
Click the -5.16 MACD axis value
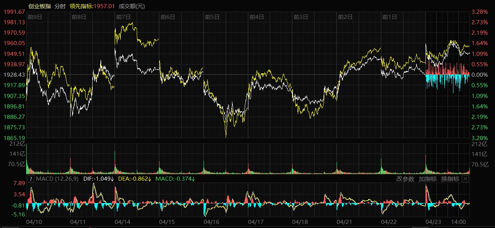pos(18,215)
